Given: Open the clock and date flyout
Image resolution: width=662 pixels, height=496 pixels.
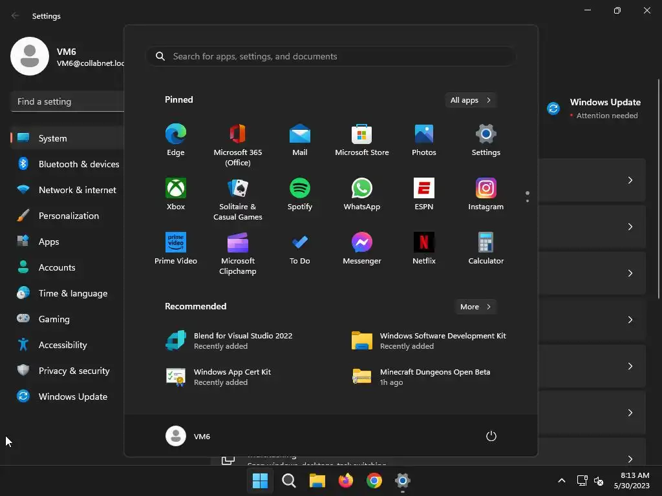Looking at the screenshot, I should click(632, 480).
